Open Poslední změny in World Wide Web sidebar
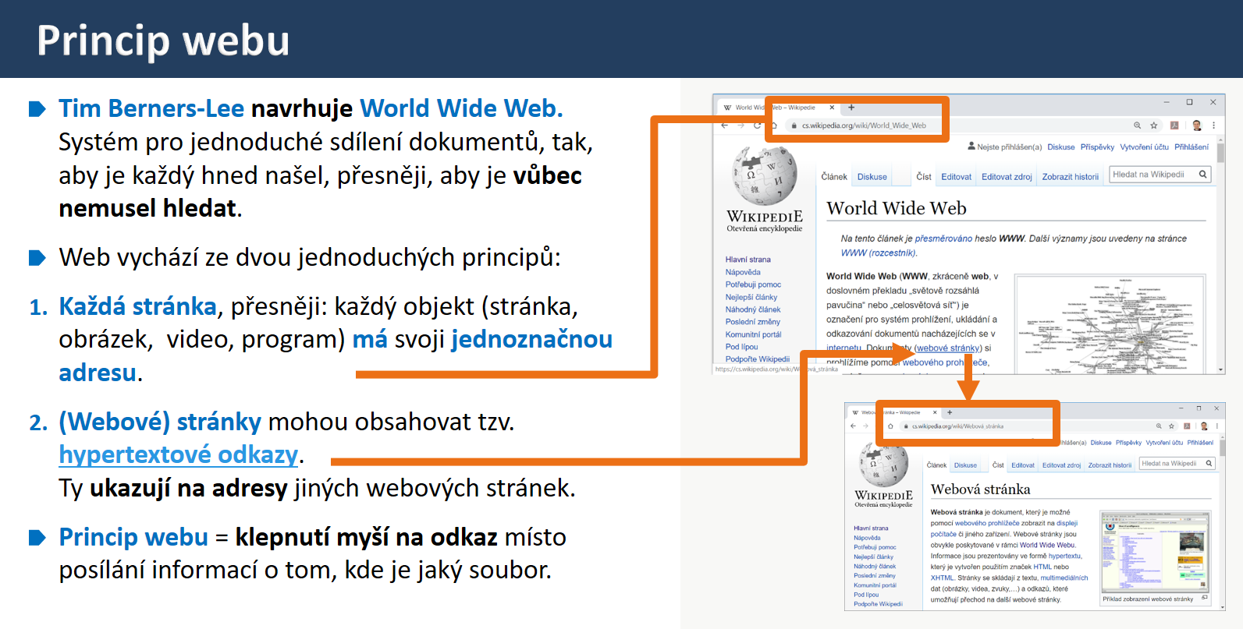1243x629 pixels. pos(753,322)
